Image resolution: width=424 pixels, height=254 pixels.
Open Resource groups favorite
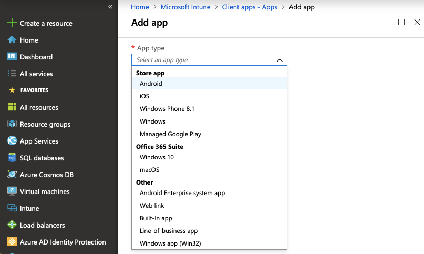pos(45,124)
